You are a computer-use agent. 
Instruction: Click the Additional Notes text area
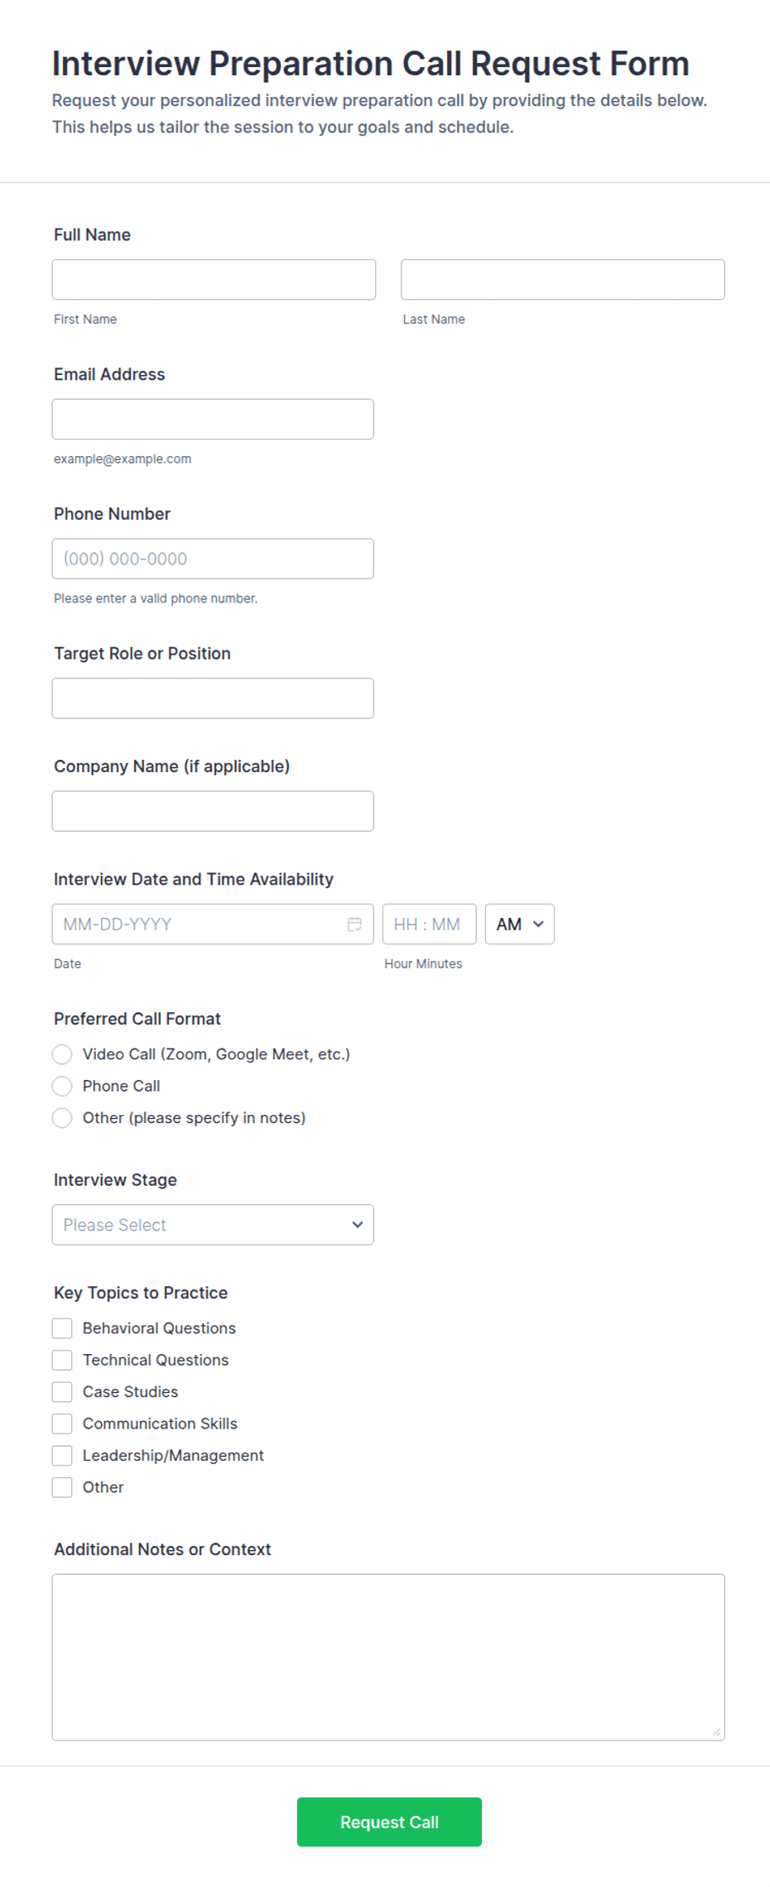point(388,1656)
